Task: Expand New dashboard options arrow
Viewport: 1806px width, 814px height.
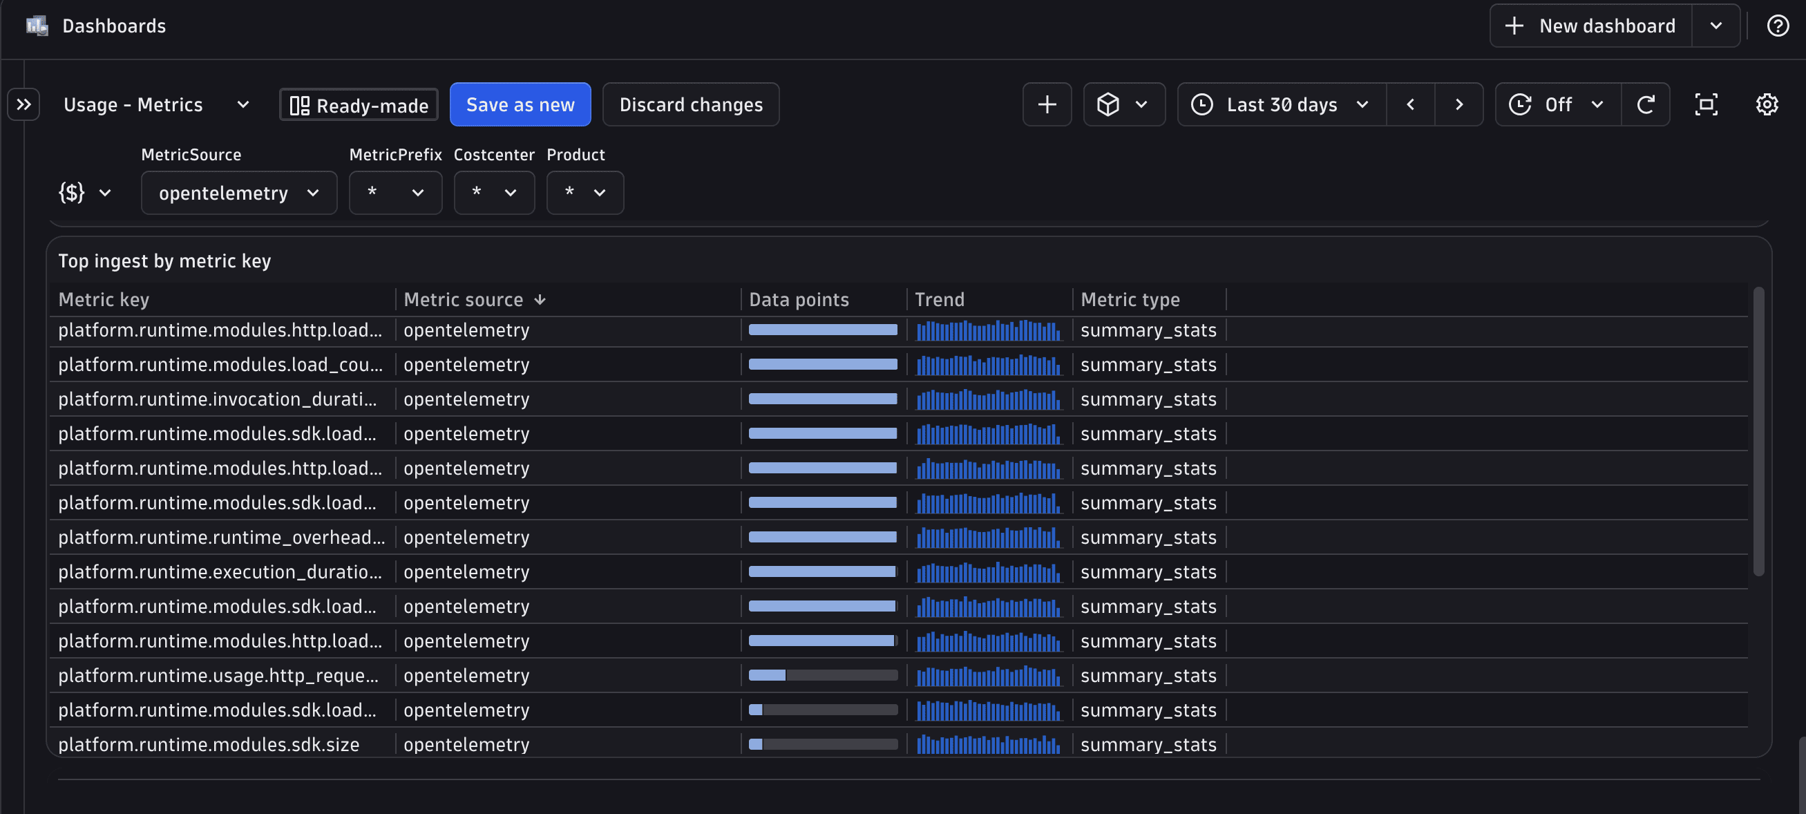Action: (x=1715, y=26)
